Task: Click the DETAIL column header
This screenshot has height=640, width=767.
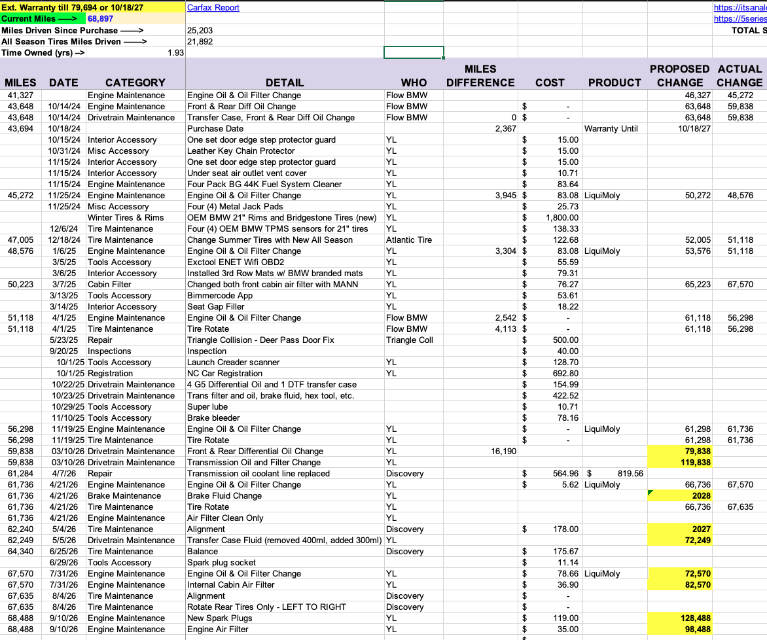Action: click(x=285, y=82)
